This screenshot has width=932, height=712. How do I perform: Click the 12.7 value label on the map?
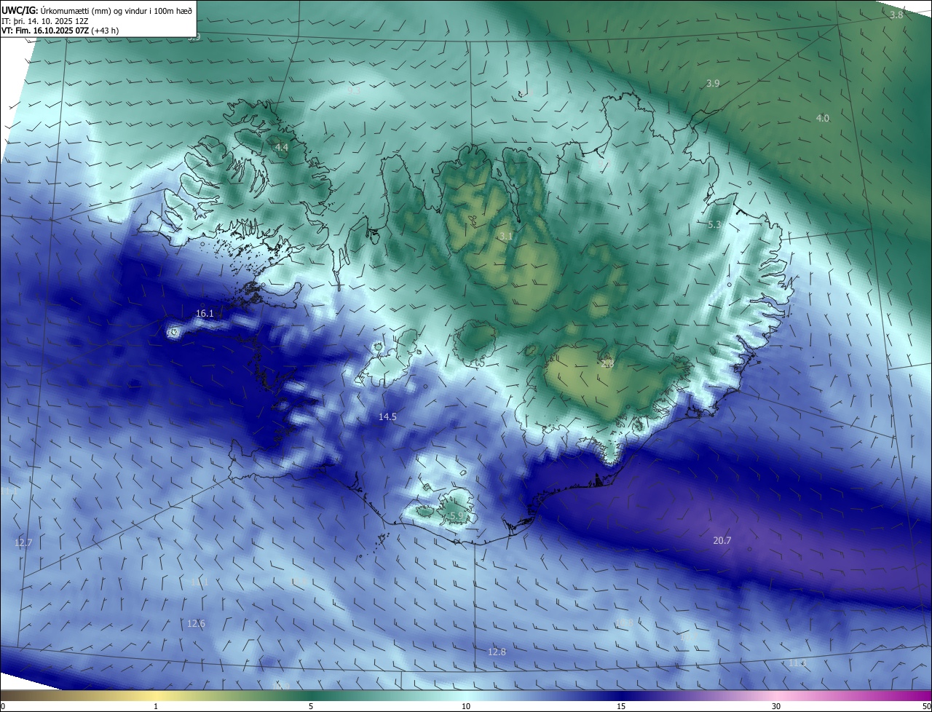pyautogui.click(x=23, y=542)
